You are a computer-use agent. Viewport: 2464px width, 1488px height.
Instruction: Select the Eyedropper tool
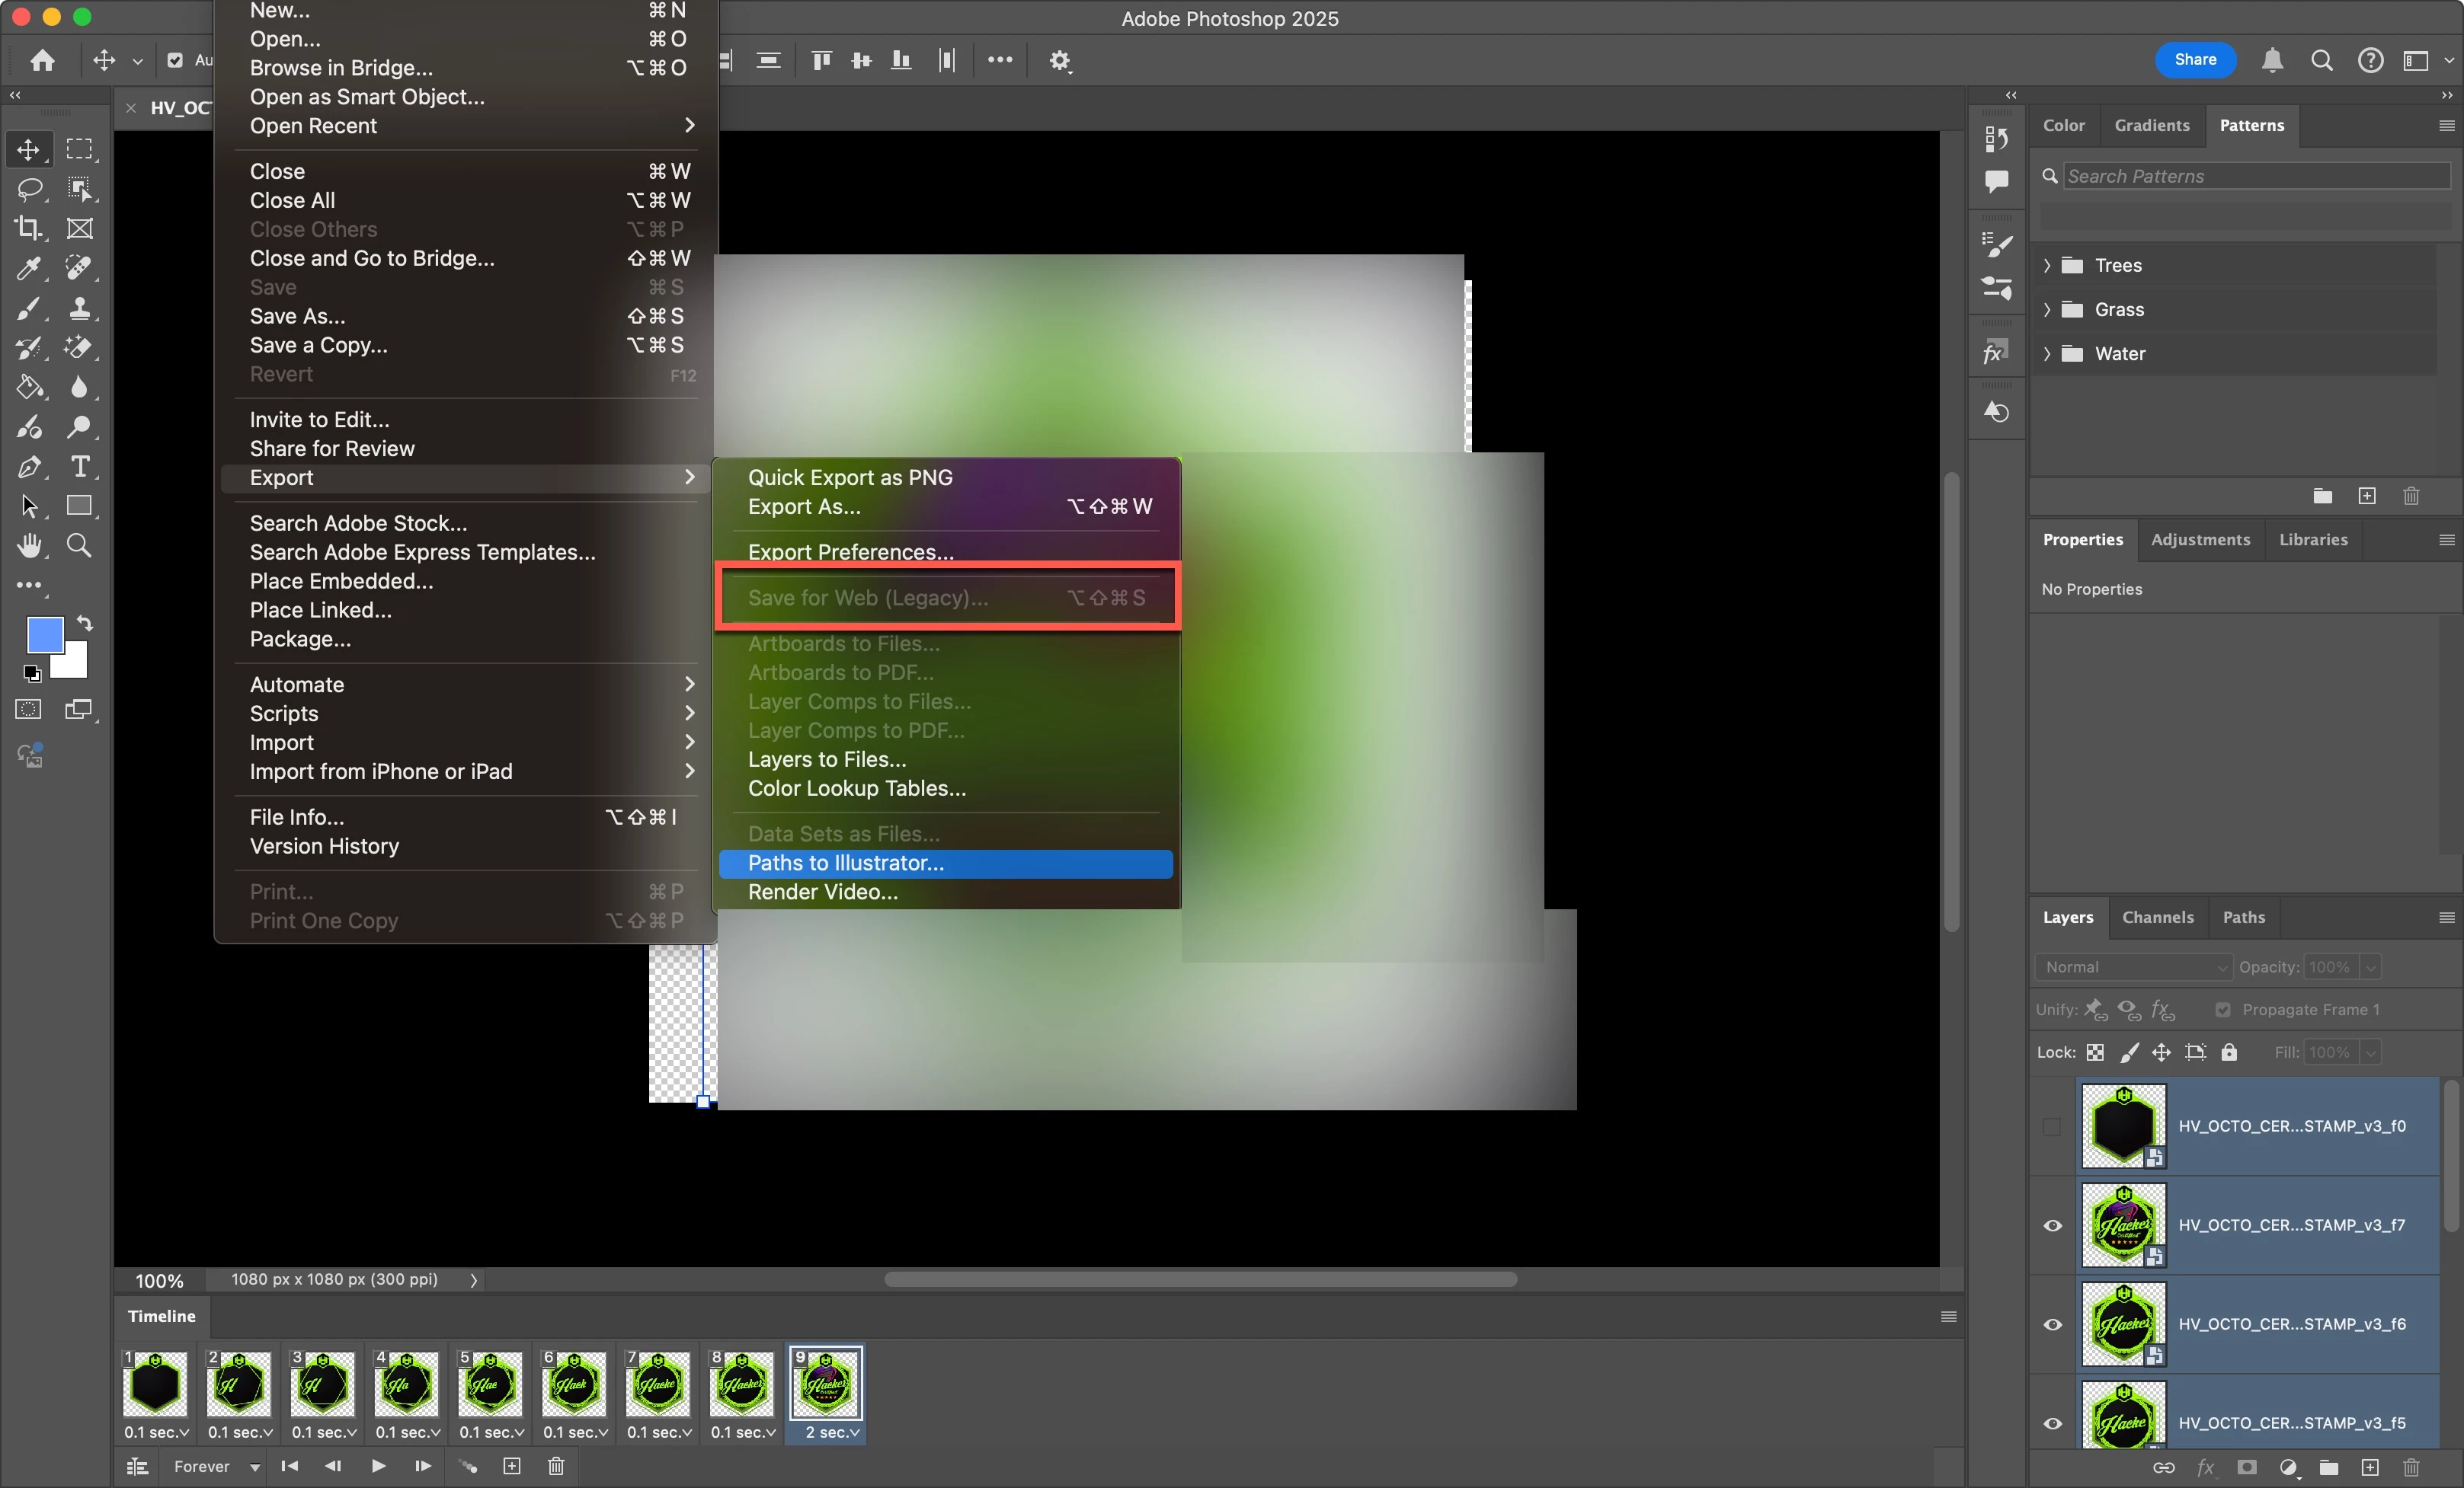(28, 268)
